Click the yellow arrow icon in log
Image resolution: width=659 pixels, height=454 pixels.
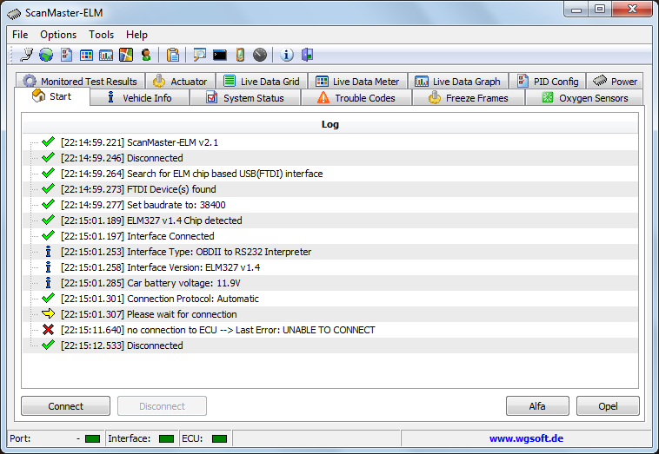(x=49, y=314)
